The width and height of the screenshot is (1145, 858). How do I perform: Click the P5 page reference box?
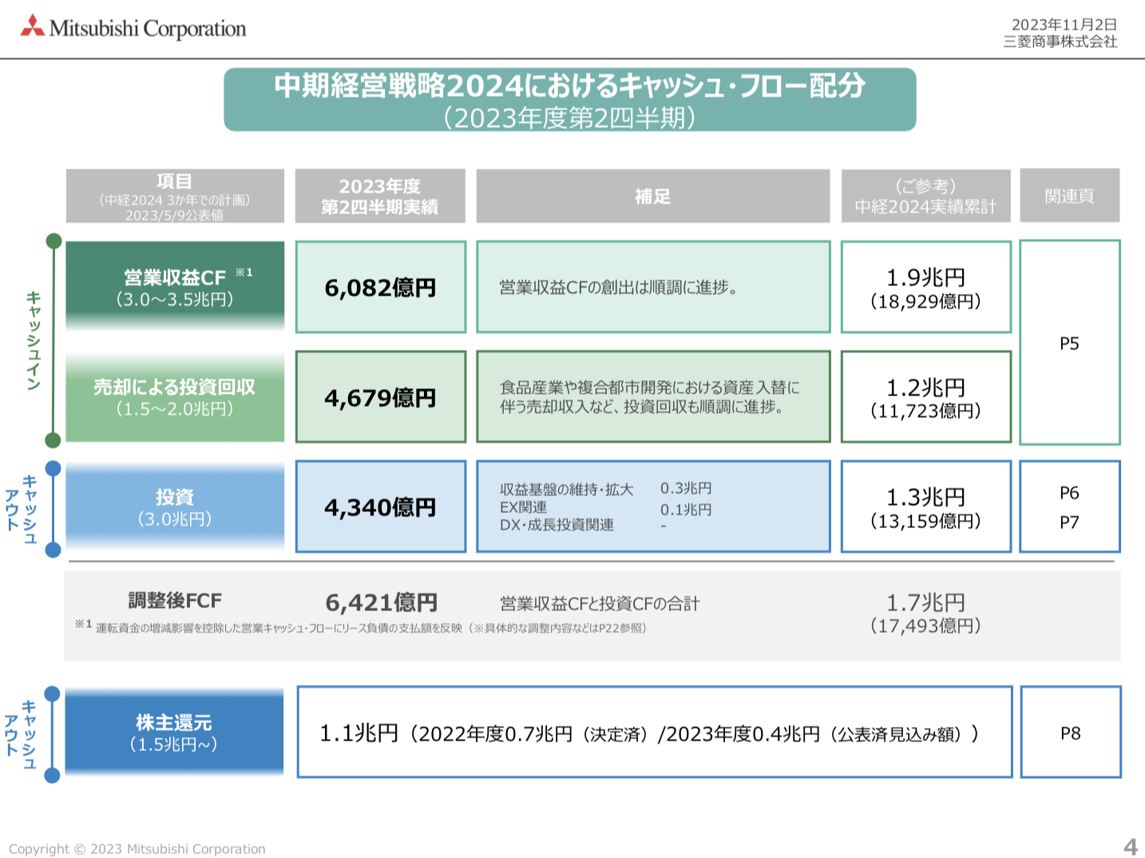1070,343
